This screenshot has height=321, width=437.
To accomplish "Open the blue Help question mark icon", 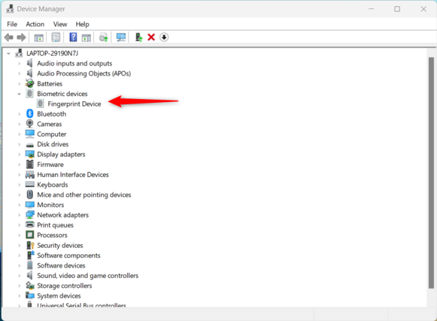I will pyautogui.click(x=73, y=37).
